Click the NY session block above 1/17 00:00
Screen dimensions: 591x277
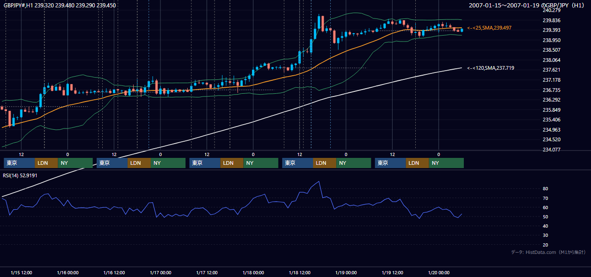[x=168, y=163]
